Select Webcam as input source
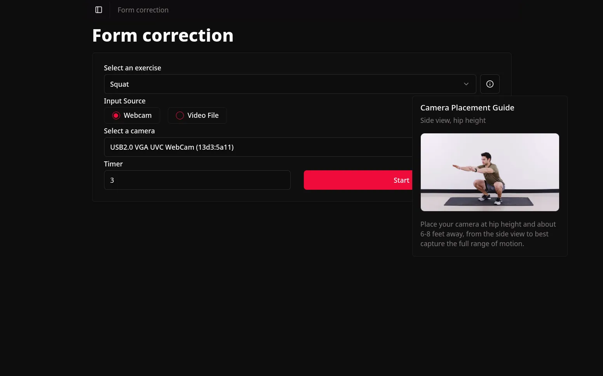 (132, 115)
